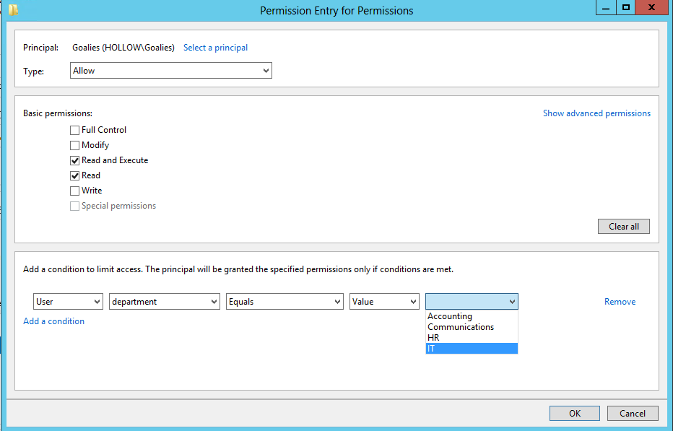Screen dimensions: 673x431
Task: Select Communications in the value list
Action: 461,327
